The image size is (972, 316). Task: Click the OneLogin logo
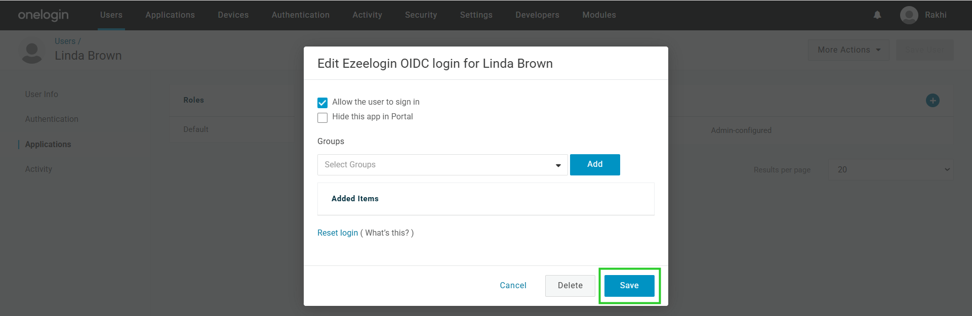pos(43,15)
